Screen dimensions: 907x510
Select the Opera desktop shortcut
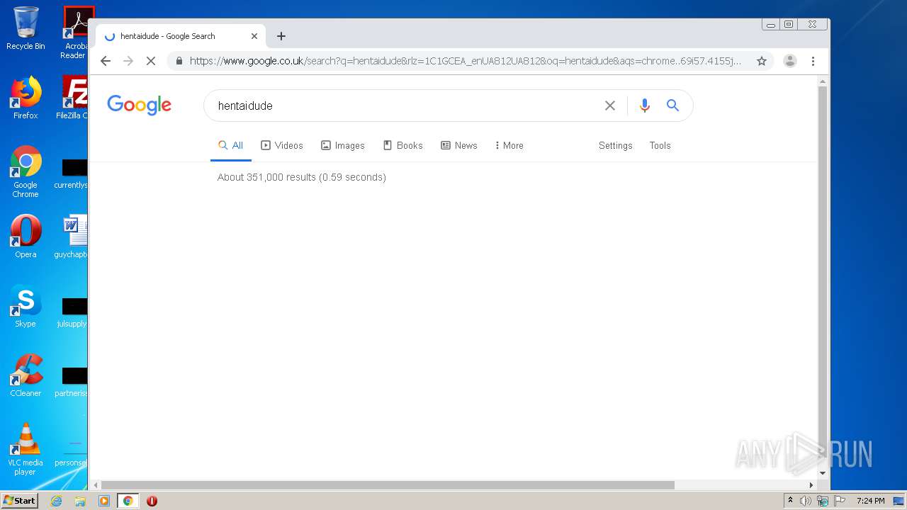click(x=26, y=236)
